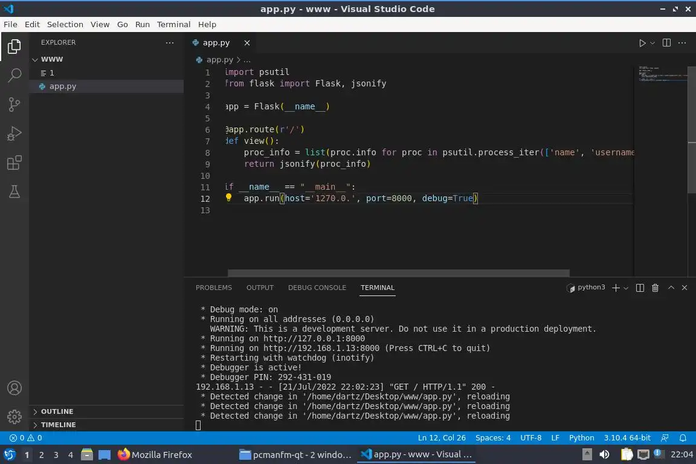Click the feedback icon in status bar

coord(665,438)
